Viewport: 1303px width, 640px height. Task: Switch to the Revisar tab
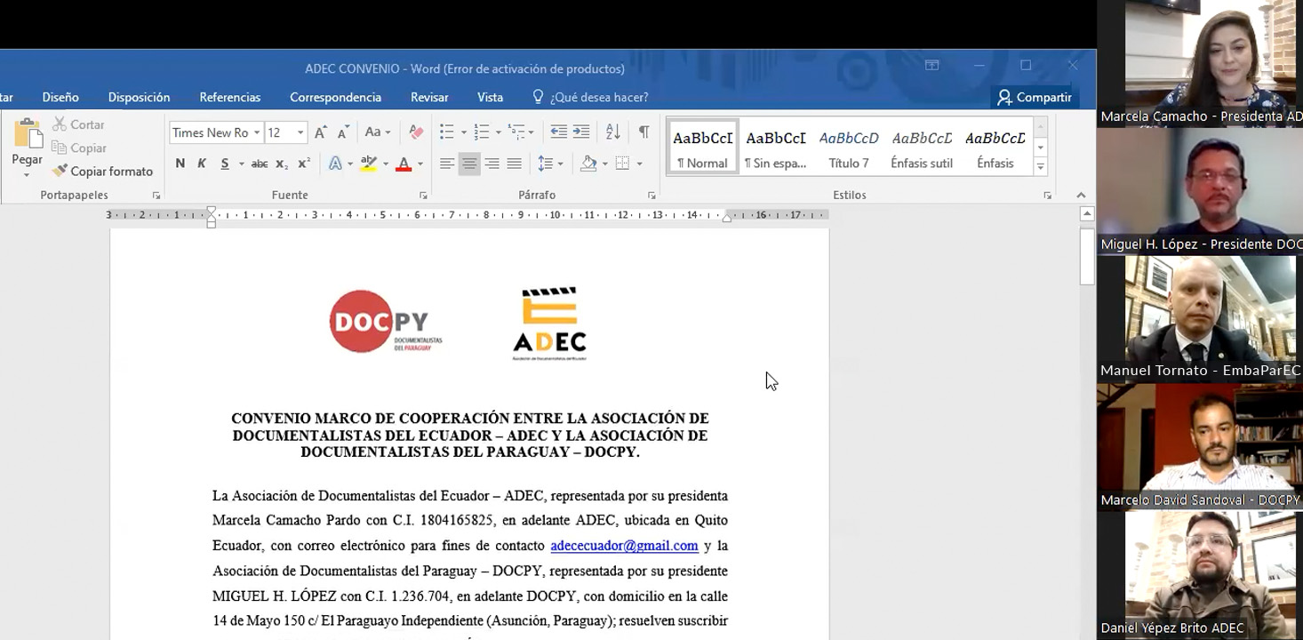click(x=429, y=97)
